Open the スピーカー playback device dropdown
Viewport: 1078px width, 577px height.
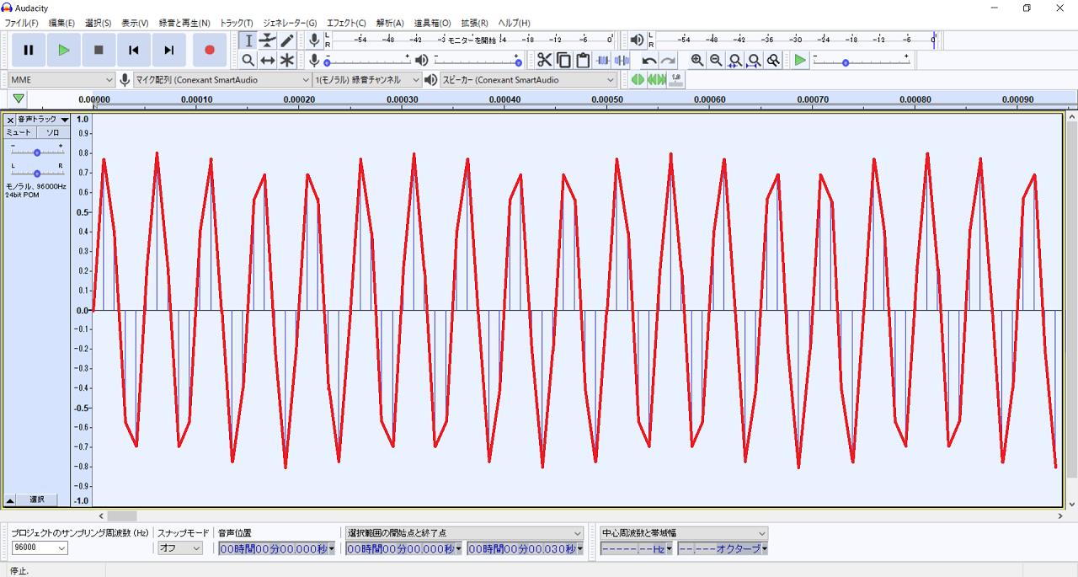pos(528,79)
